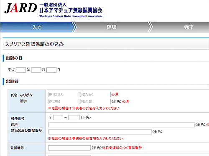
Task: Click the kanji surname field 例:無線
Action: 64,101
